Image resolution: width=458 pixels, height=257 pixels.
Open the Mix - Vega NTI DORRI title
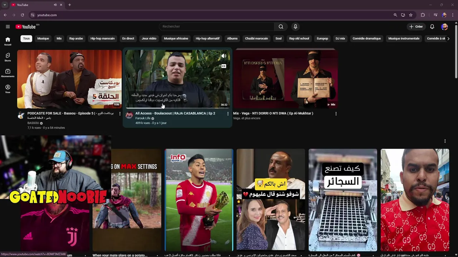273,113
